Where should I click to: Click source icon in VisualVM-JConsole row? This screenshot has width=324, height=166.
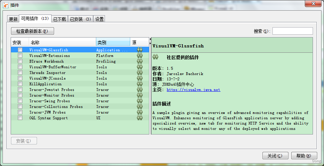pos(140,78)
